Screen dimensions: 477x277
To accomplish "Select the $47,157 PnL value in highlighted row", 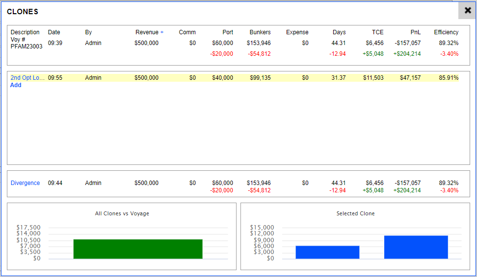I will [410, 78].
